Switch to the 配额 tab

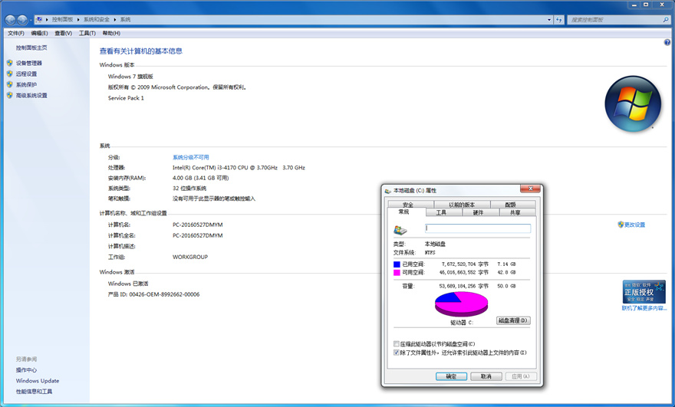point(512,205)
